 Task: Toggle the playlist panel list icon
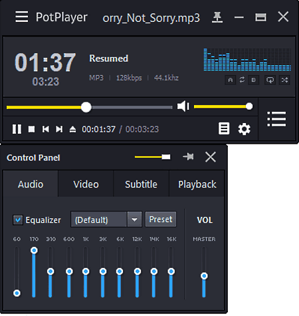coord(276,119)
